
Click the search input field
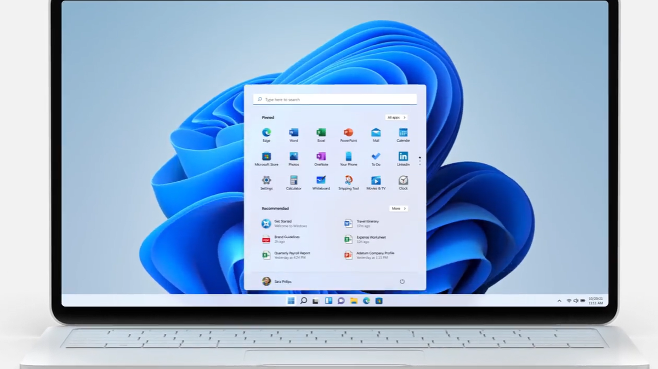tap(334, 99)
